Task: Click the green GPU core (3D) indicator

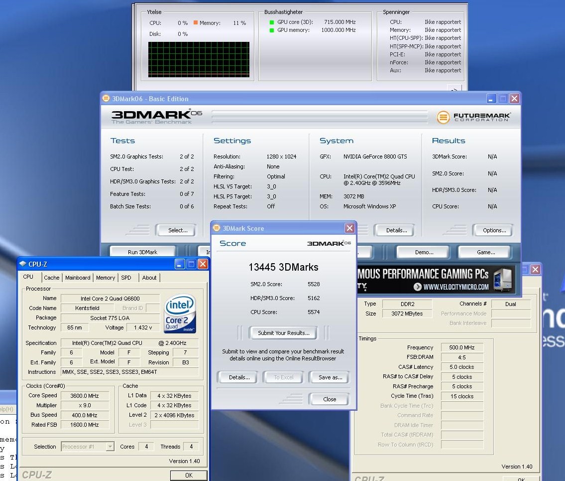Action: tap(272, 22)
